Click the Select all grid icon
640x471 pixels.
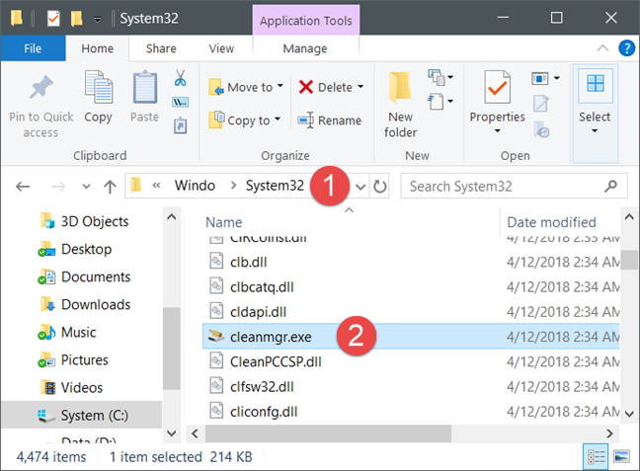pos(596,83)
